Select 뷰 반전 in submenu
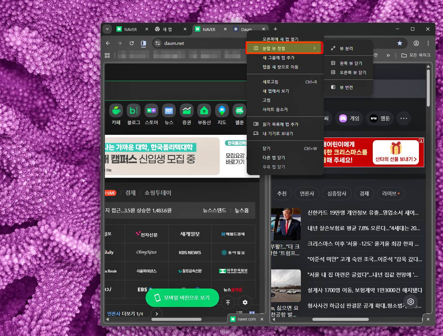Screen dimensions: 443x336 coord(348,87)
